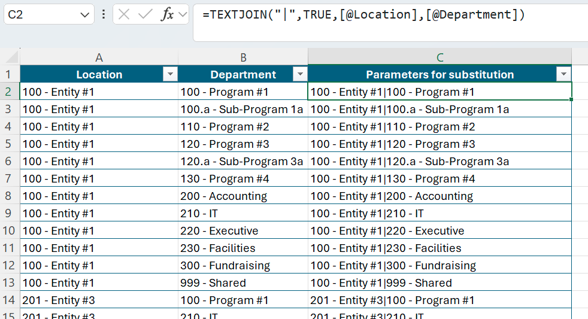Select column A header
Image resolution: width=588 pixels, height=319 pixels.
click(99, 57)
